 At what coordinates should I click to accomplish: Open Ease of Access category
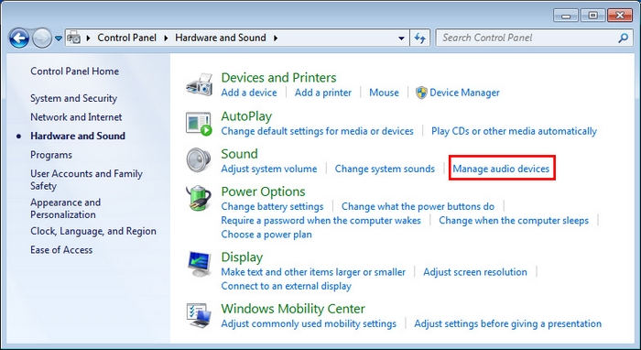[x=61, y=250]
